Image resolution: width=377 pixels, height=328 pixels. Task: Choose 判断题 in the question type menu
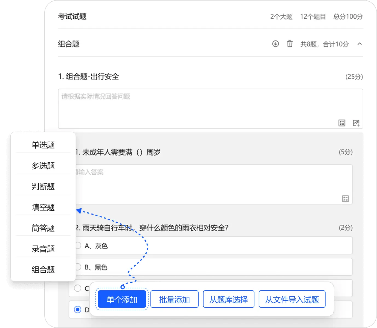click(43, 186)
